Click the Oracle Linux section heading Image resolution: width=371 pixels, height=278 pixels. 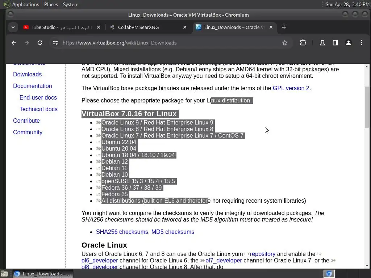[x=104, y=245]
